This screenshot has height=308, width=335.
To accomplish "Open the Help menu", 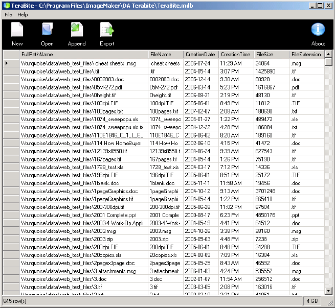I will pyautogui.click(x=23, y=15).
